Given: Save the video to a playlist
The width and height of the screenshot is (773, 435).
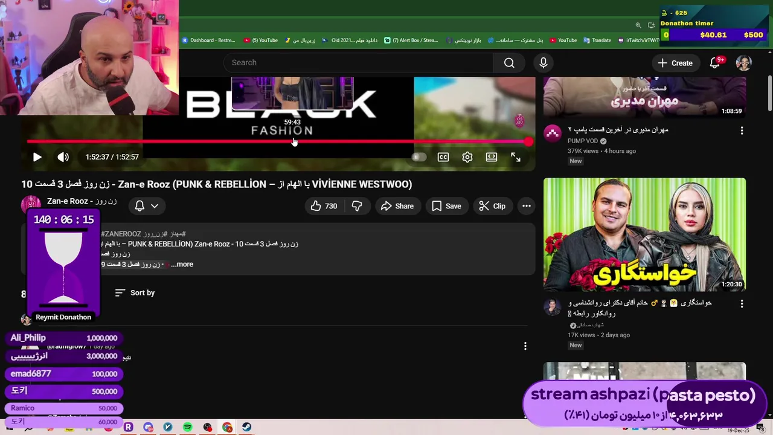Looking at the screenshot, I should click(446, 206).
